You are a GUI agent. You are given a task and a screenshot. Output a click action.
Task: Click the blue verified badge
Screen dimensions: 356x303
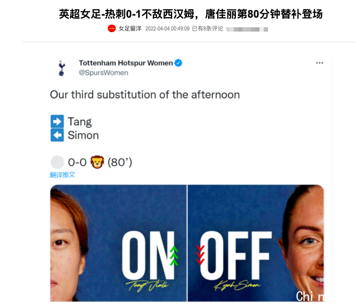pos(178,63)
